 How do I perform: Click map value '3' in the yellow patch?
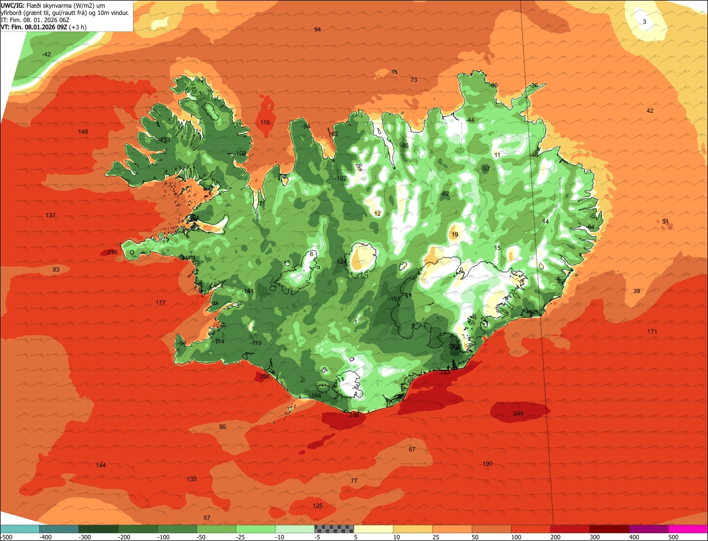pos(644,22)
